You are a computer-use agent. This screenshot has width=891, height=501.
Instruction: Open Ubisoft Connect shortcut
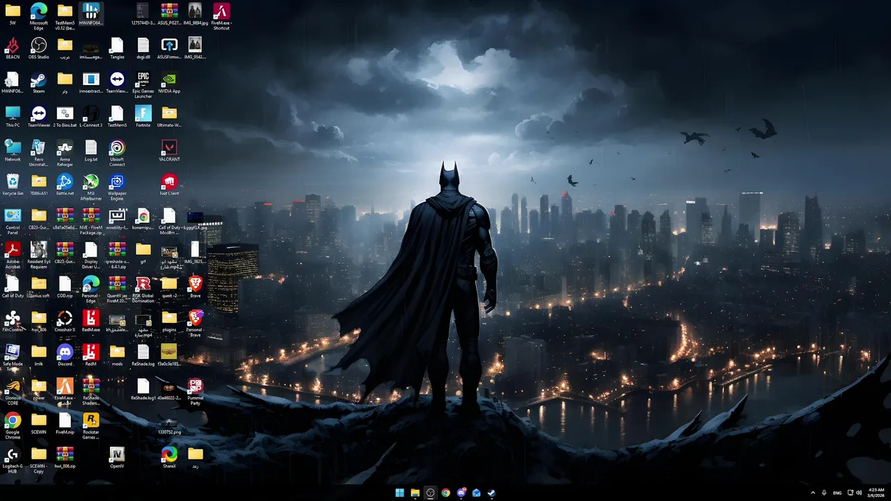pos(117,154)
